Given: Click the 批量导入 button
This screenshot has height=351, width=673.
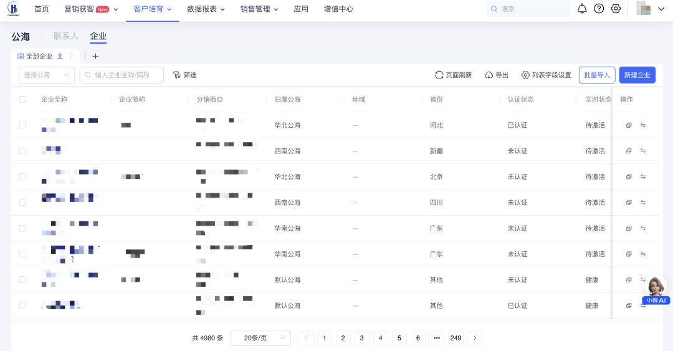Looking at the screenshot, I should [596, 75].
